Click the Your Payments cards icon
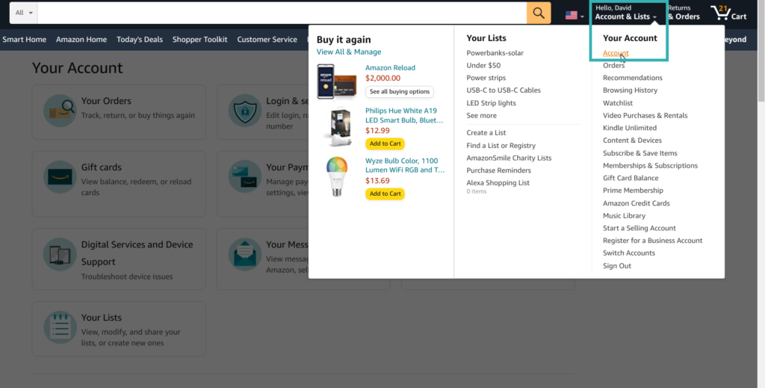The image size is (765, 388). pyautogui.click(x=245, y=177)
